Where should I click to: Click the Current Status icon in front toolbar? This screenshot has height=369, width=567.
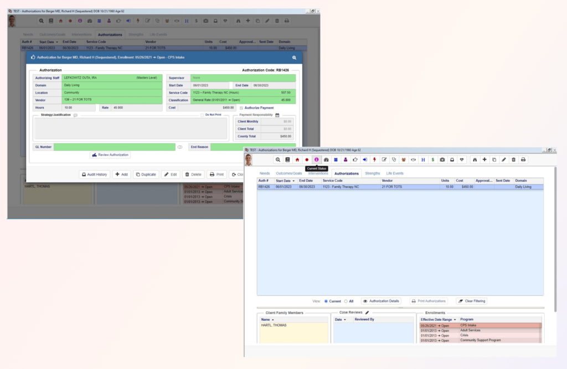(x=317, y=160)
